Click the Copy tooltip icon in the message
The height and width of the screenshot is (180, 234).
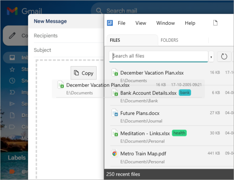pyautogui.click(x=76, y=73)
